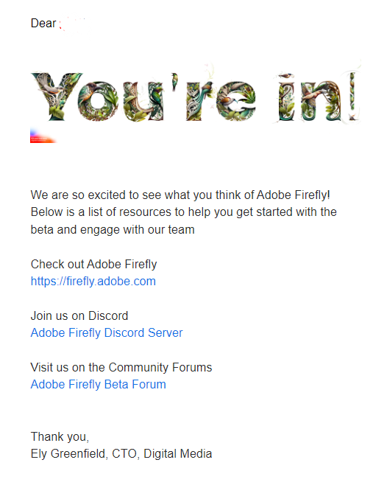Click the Ely Greenfield signature line

(x=121, y=453)
